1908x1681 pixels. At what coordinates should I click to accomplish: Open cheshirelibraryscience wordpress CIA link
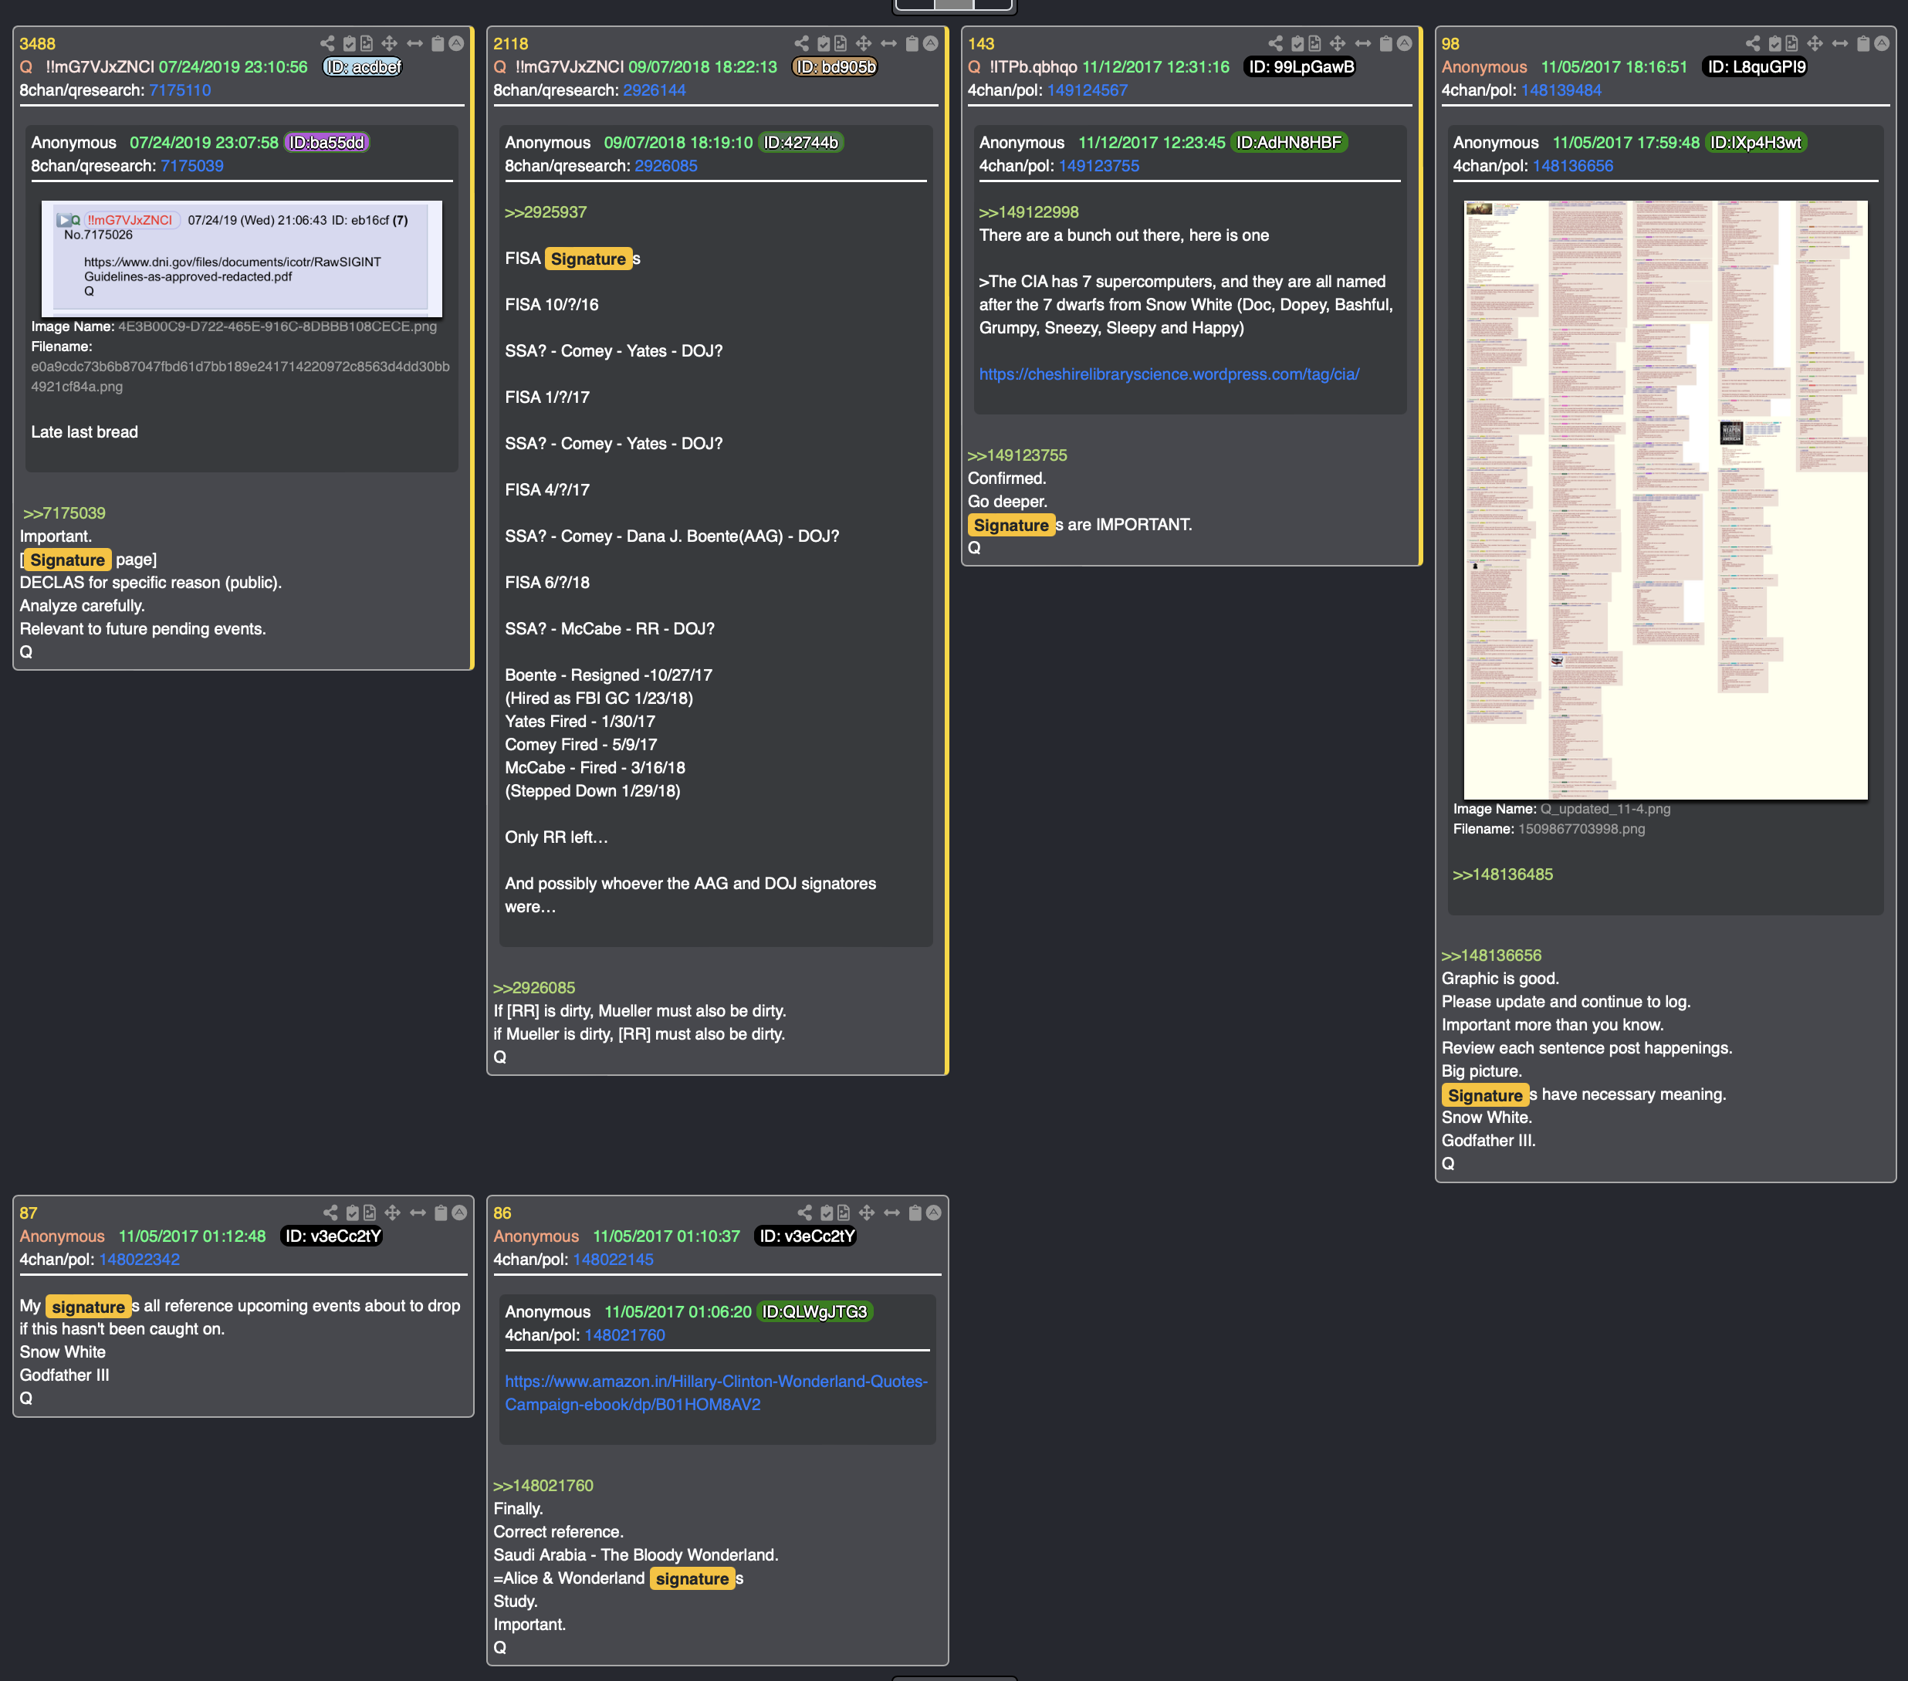pyautogui.click(x=1169, y=374)
